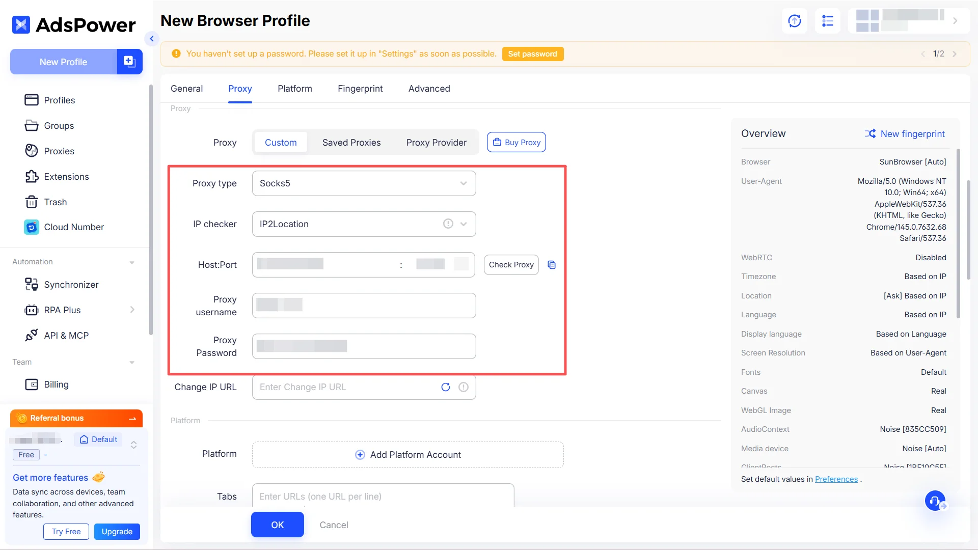Click the import profile icon beside New Profile

[x=129, y=61]
